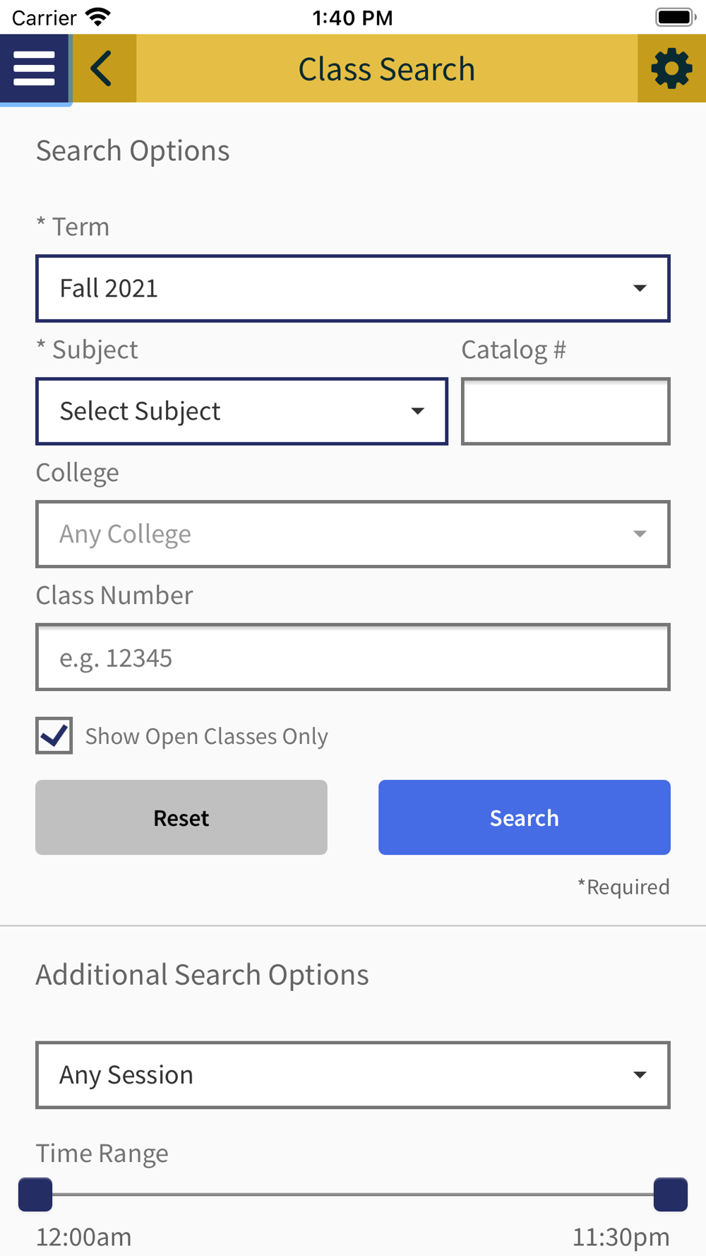Tap the Wi-Fi icon in status bar
This screenshot has width=706, height=1256.
[98, 17]
